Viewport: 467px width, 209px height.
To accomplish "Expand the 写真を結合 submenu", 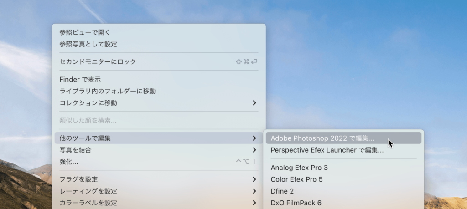I will pos(159,150).
